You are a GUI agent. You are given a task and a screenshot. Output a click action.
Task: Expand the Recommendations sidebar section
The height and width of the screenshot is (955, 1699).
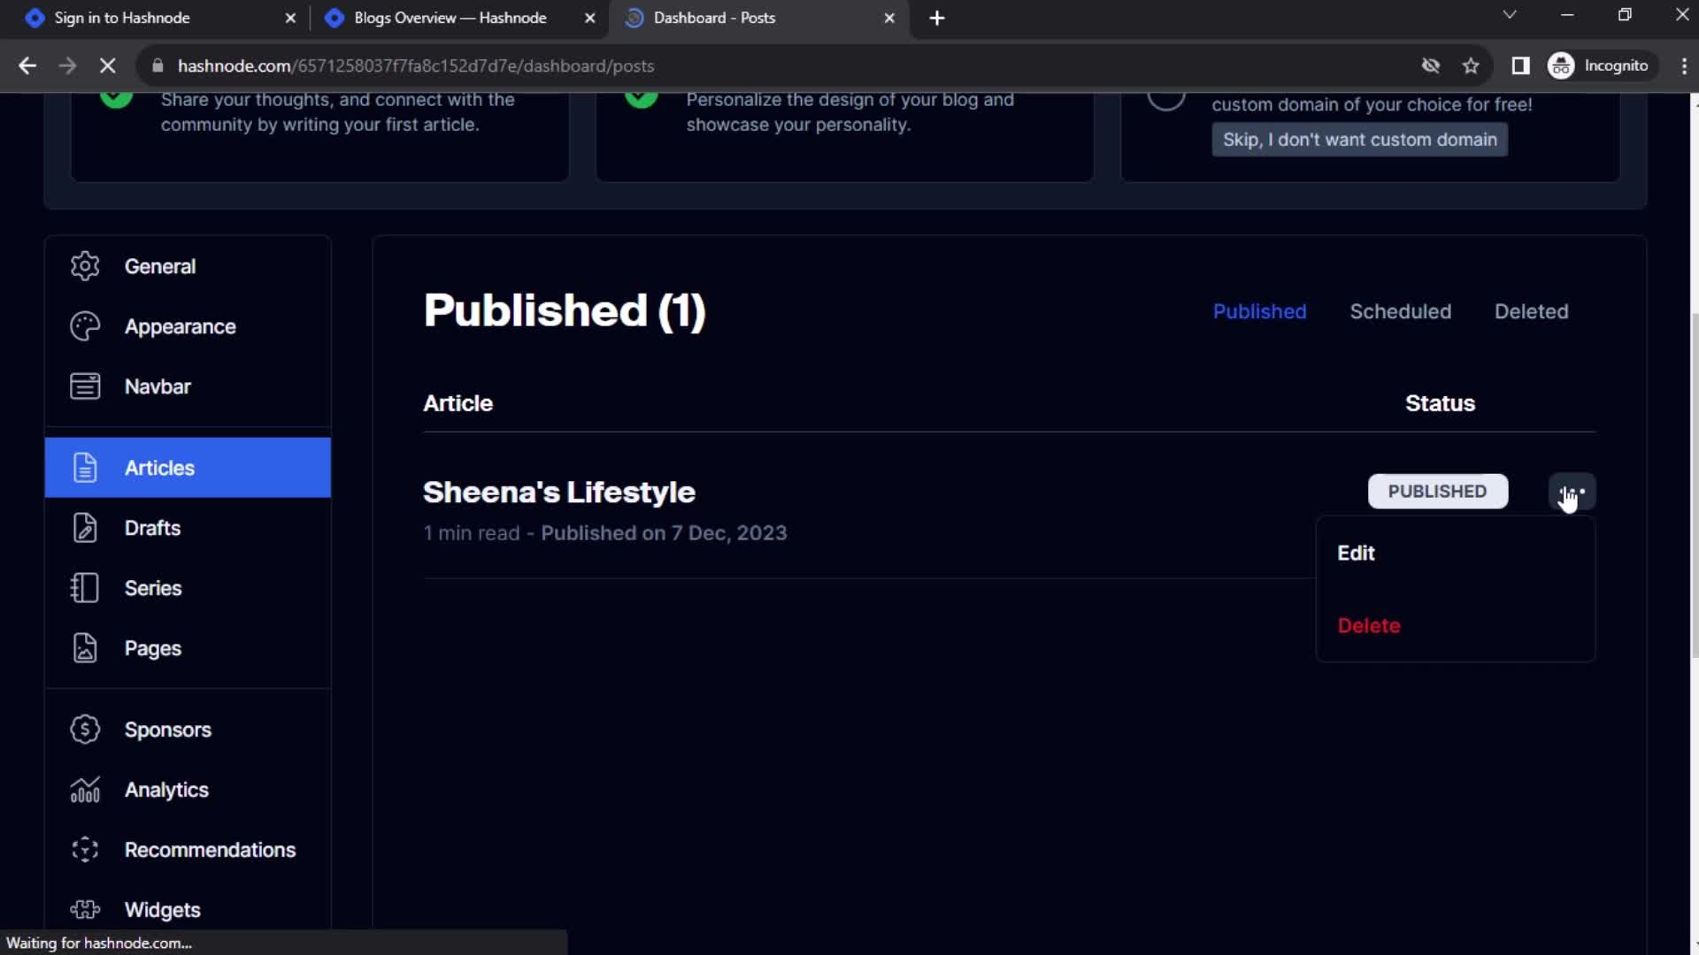click(210, 849)
